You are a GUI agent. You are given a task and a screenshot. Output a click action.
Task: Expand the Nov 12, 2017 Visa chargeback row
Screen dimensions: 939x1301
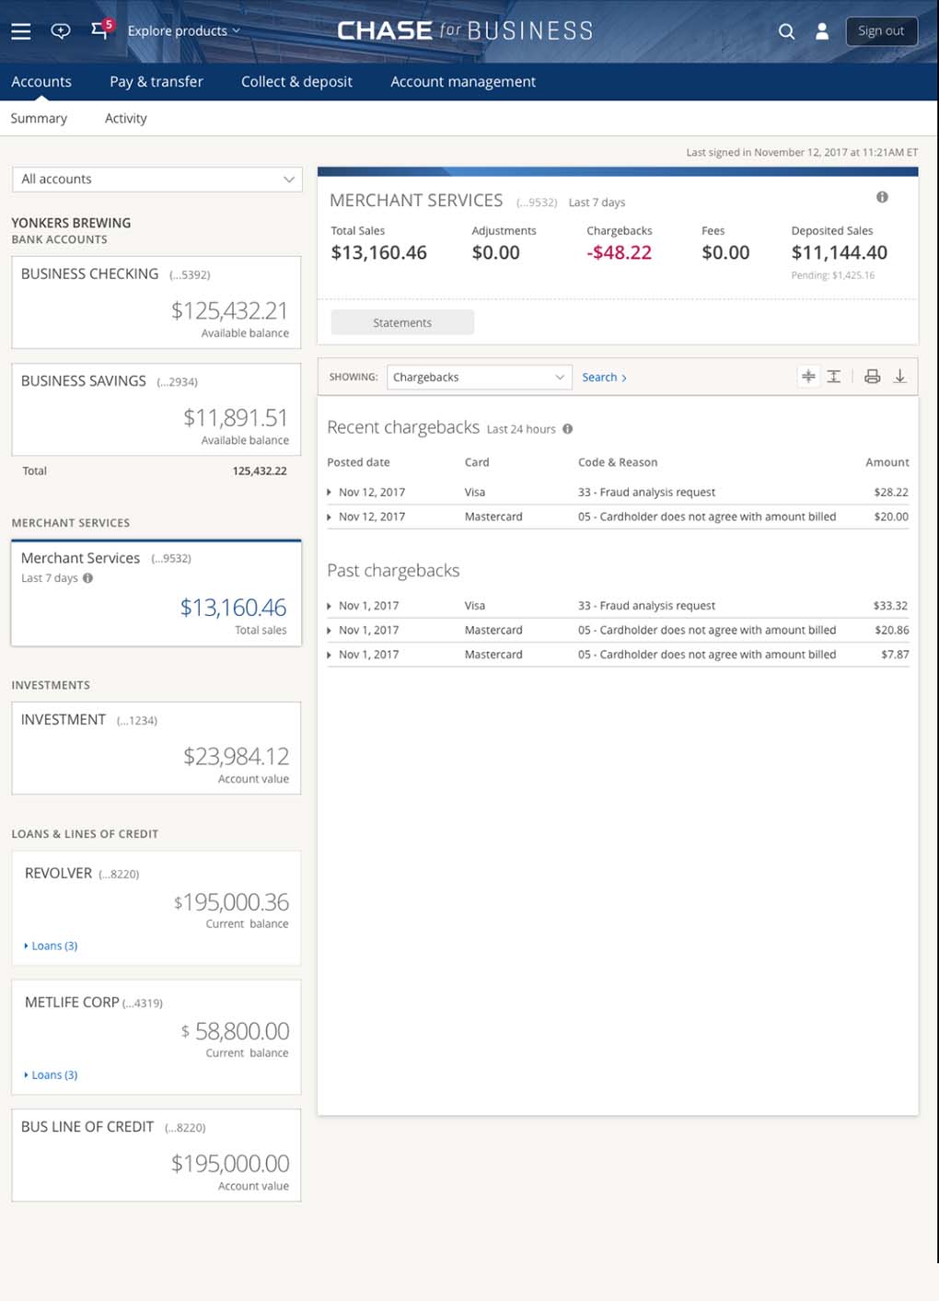[x=330, y=493]
